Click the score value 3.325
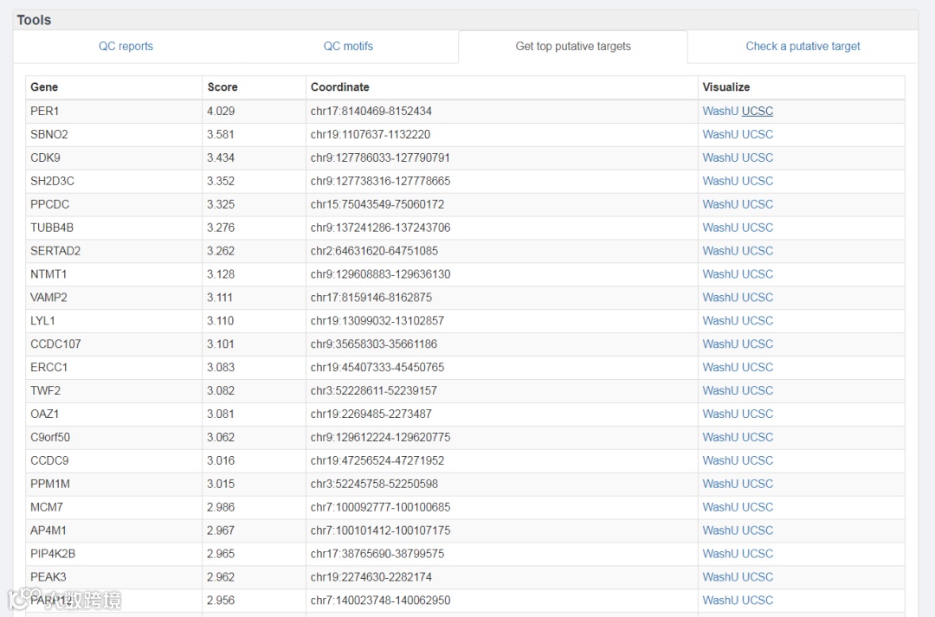Image resolution: width=935 pixels, height=617 pixels. coord(221,204)
